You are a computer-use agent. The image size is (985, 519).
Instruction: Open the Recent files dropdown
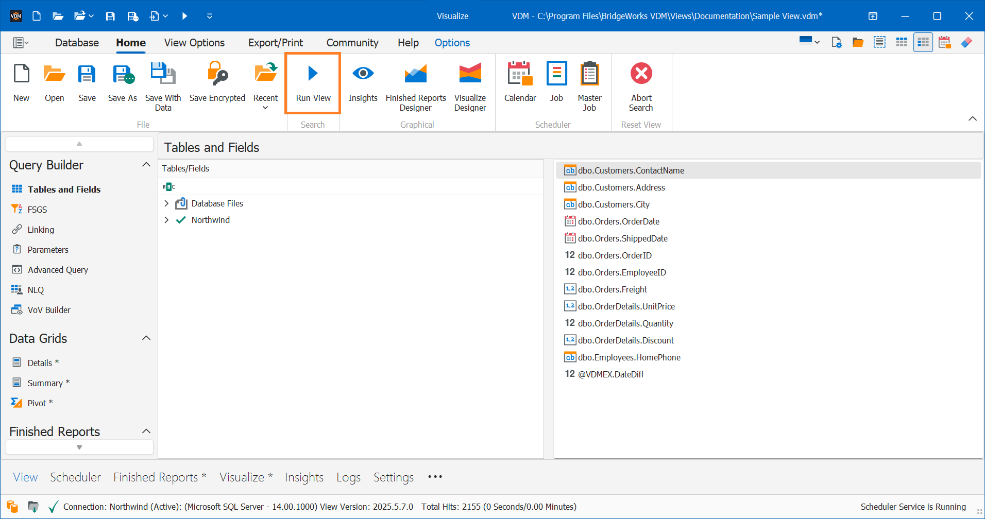point(265,102)
